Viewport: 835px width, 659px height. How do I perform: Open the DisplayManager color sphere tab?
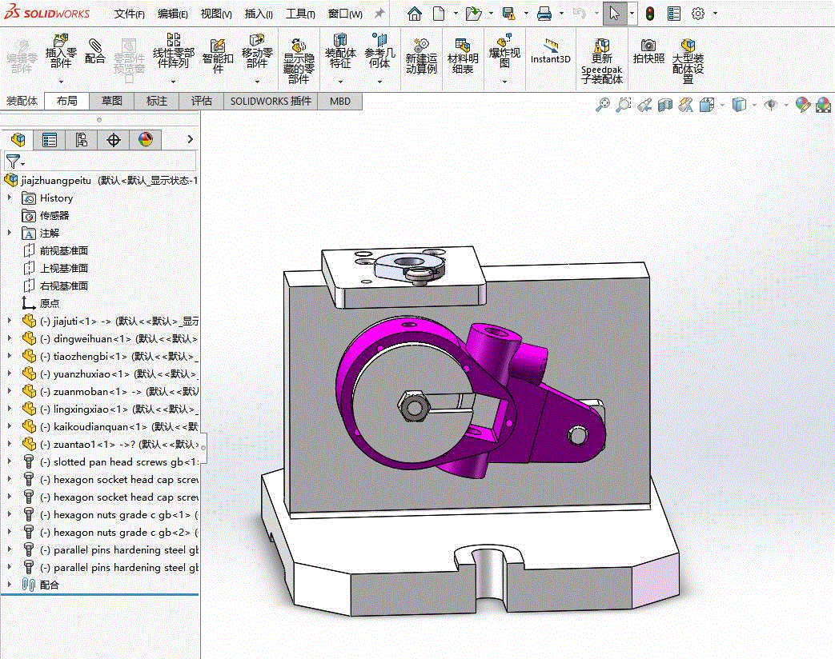pyautogui.click(x=146, y=139)
